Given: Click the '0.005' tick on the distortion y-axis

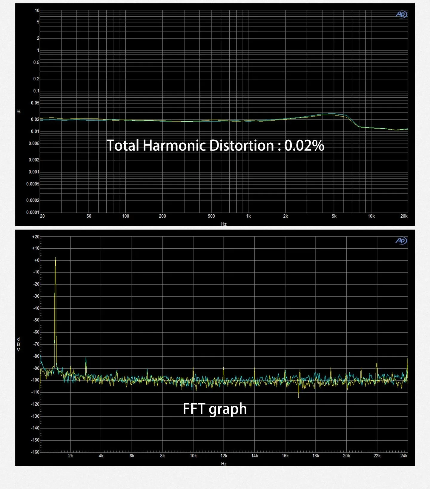Looking at the screenshot, I should [34, 143].
